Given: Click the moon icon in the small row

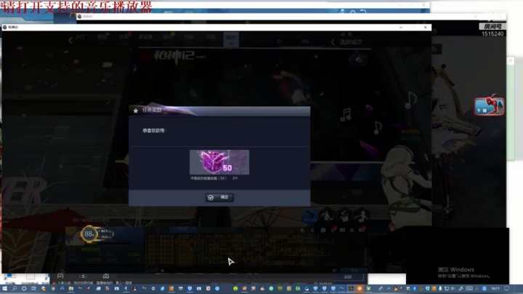Looking at the screenshot, I should click(x=312, y=230).
